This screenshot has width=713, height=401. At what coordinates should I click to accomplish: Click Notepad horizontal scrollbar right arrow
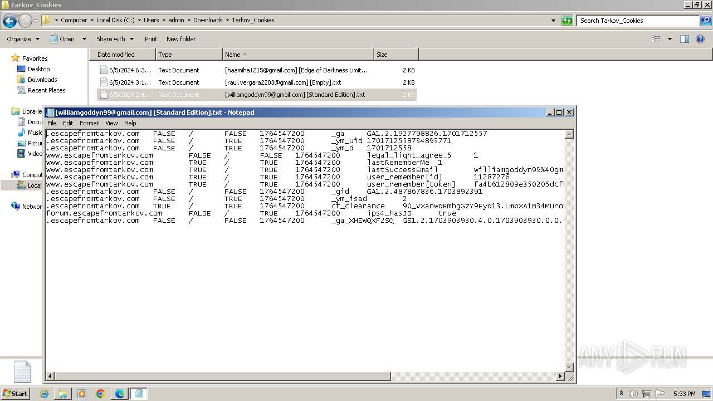tap(560, 376)
